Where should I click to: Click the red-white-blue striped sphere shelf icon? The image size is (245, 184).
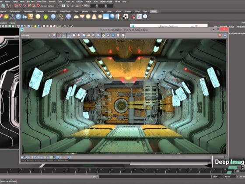tap(118, 17)
